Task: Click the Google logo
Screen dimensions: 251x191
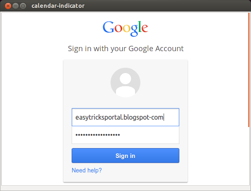Action: pos(125,29)
